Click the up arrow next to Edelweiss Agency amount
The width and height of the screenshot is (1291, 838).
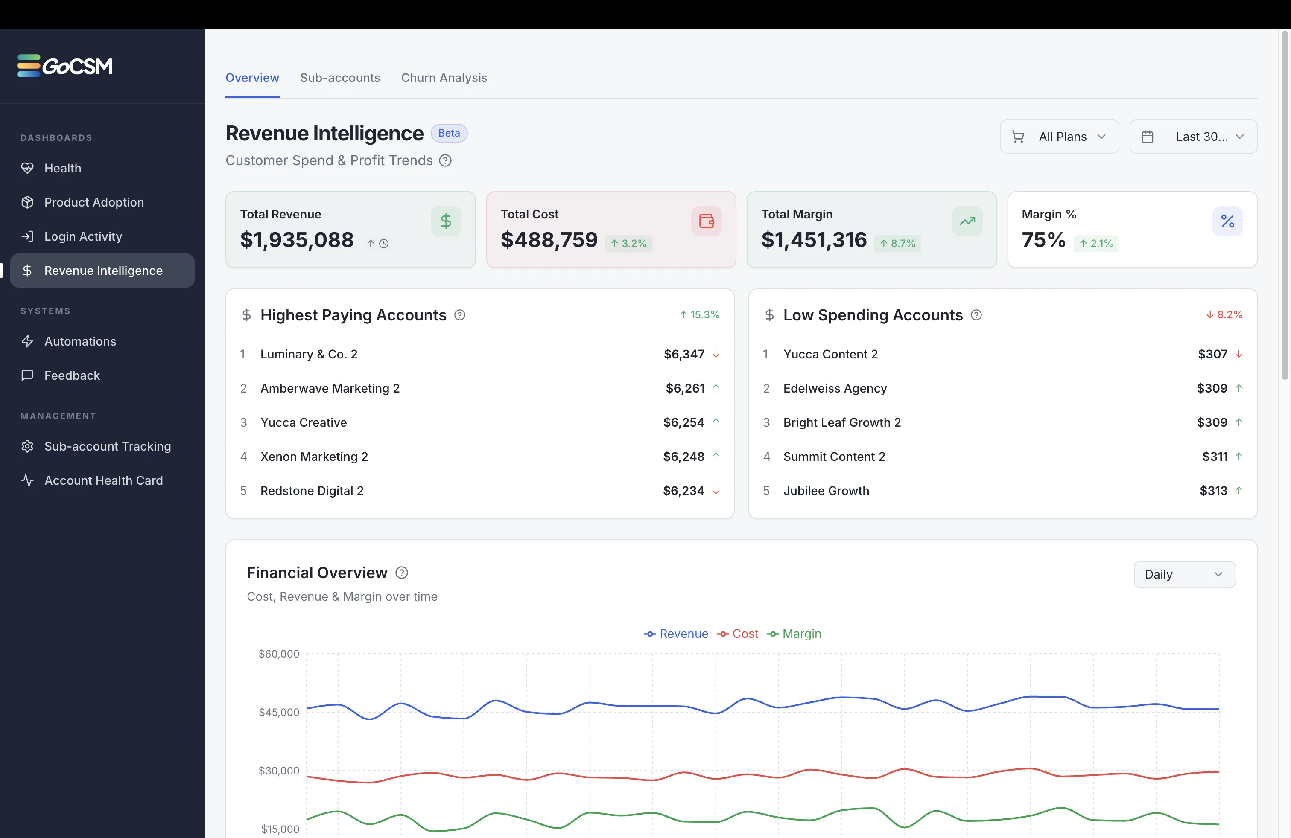pos(1238,388)
